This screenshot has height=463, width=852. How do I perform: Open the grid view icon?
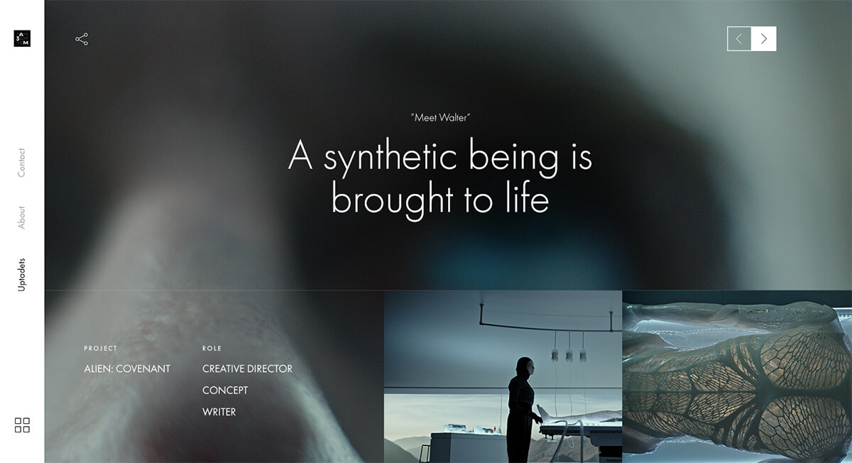(22, 425)
